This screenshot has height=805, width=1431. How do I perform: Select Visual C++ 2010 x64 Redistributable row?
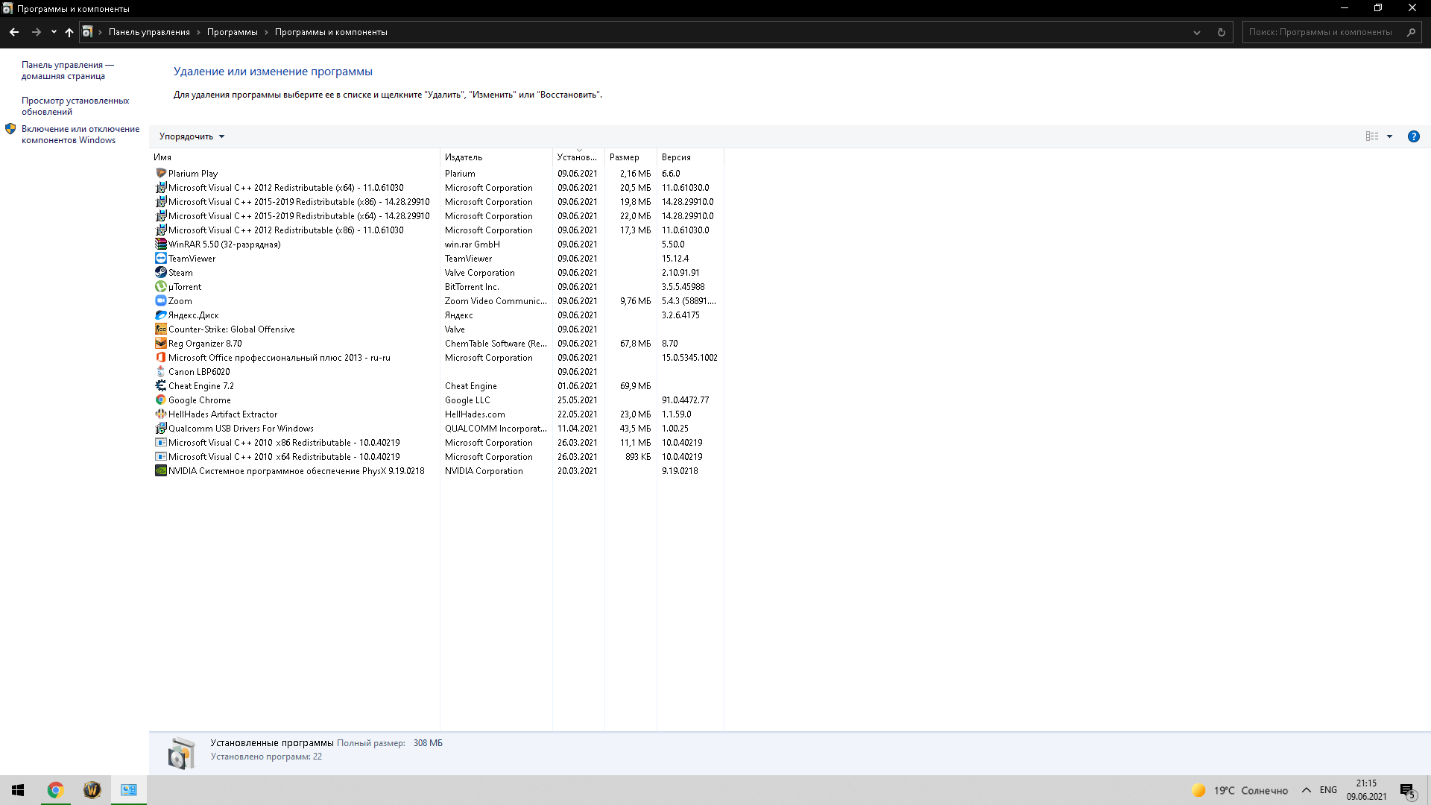point(436,457)
